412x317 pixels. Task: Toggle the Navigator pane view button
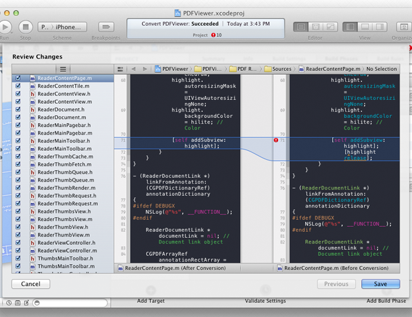[x=350, y=27]
